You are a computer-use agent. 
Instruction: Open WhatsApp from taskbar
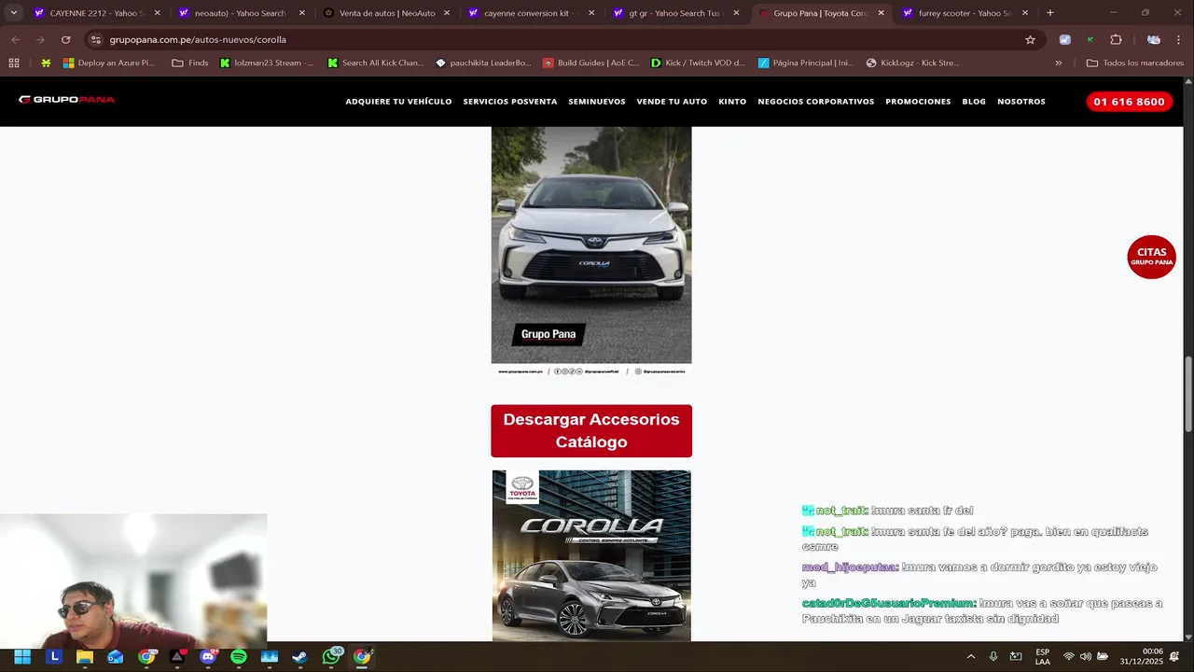click(331, 657)
